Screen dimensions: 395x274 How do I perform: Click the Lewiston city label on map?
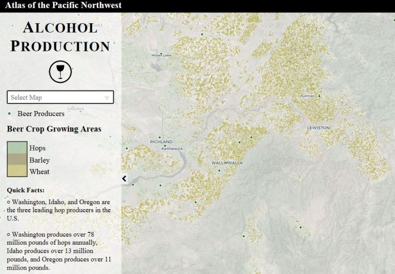coord(318,128)
